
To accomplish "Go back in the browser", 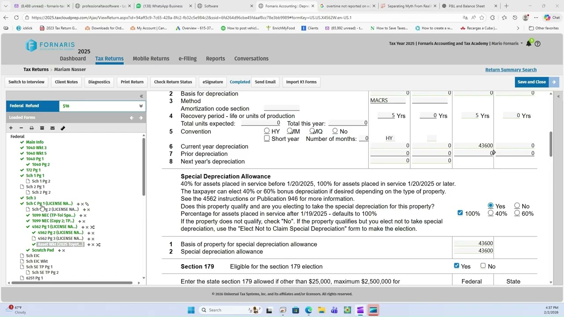I will point(5,18).
